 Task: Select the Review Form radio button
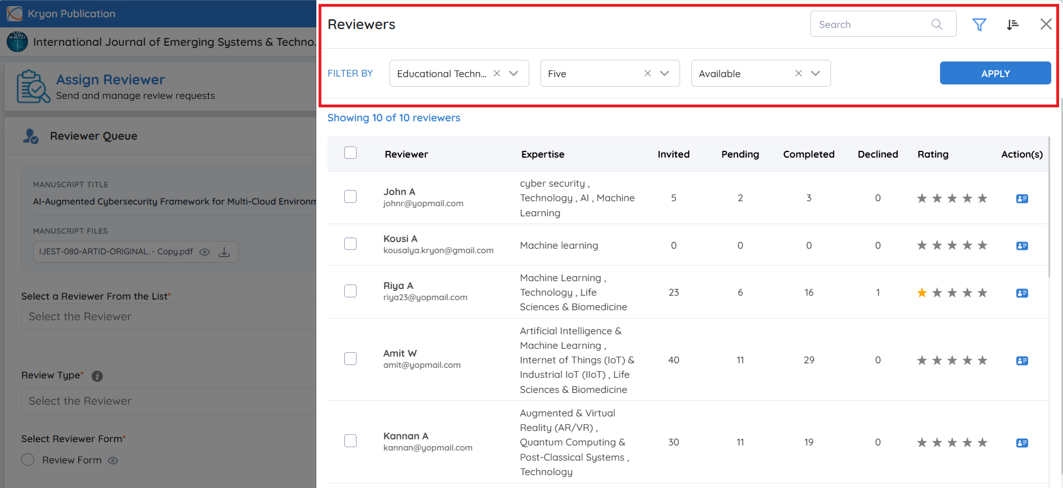(28, 460)
